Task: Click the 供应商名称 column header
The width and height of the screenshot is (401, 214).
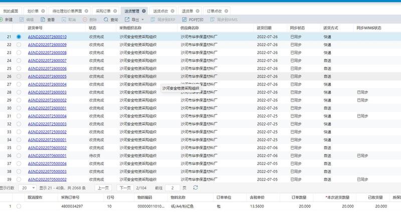Action: tap(189, 28)
